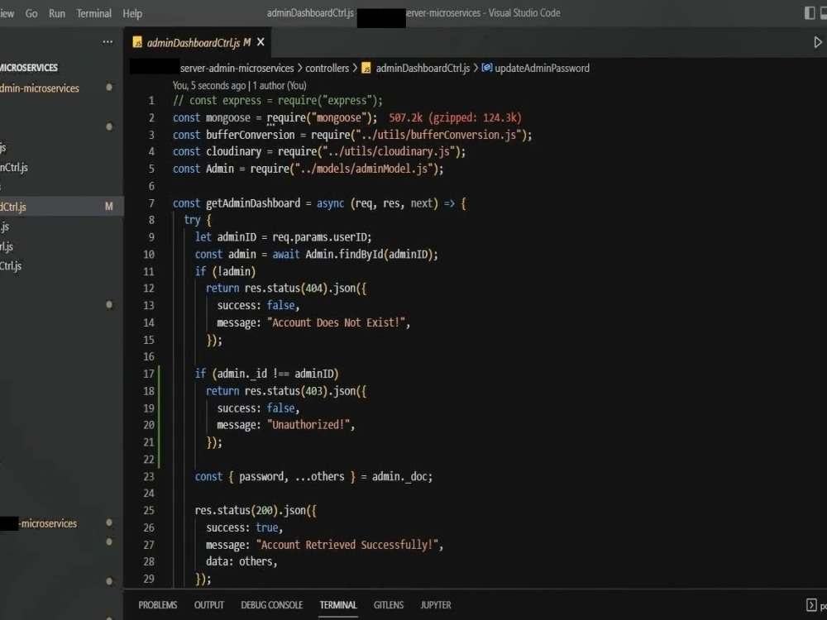827x620 pixels.
Task: Expand the MICROSERVICES explorer section header
Action: (29, 68)
